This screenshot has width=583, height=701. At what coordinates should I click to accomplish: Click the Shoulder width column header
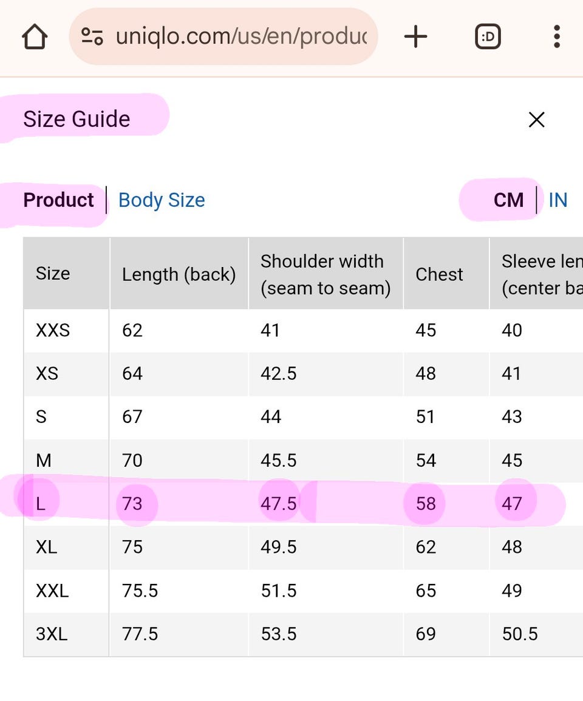(x=325, y=274)
